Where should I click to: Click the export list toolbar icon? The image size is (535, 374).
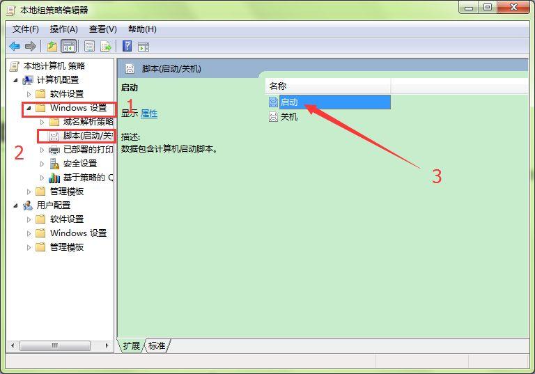(x=106, y=46)
